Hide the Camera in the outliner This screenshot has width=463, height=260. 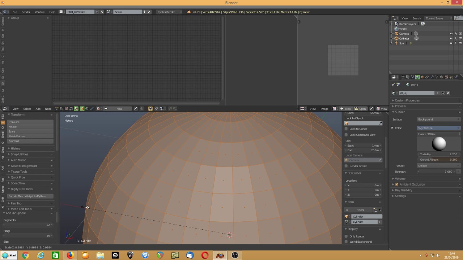(451, 34)
